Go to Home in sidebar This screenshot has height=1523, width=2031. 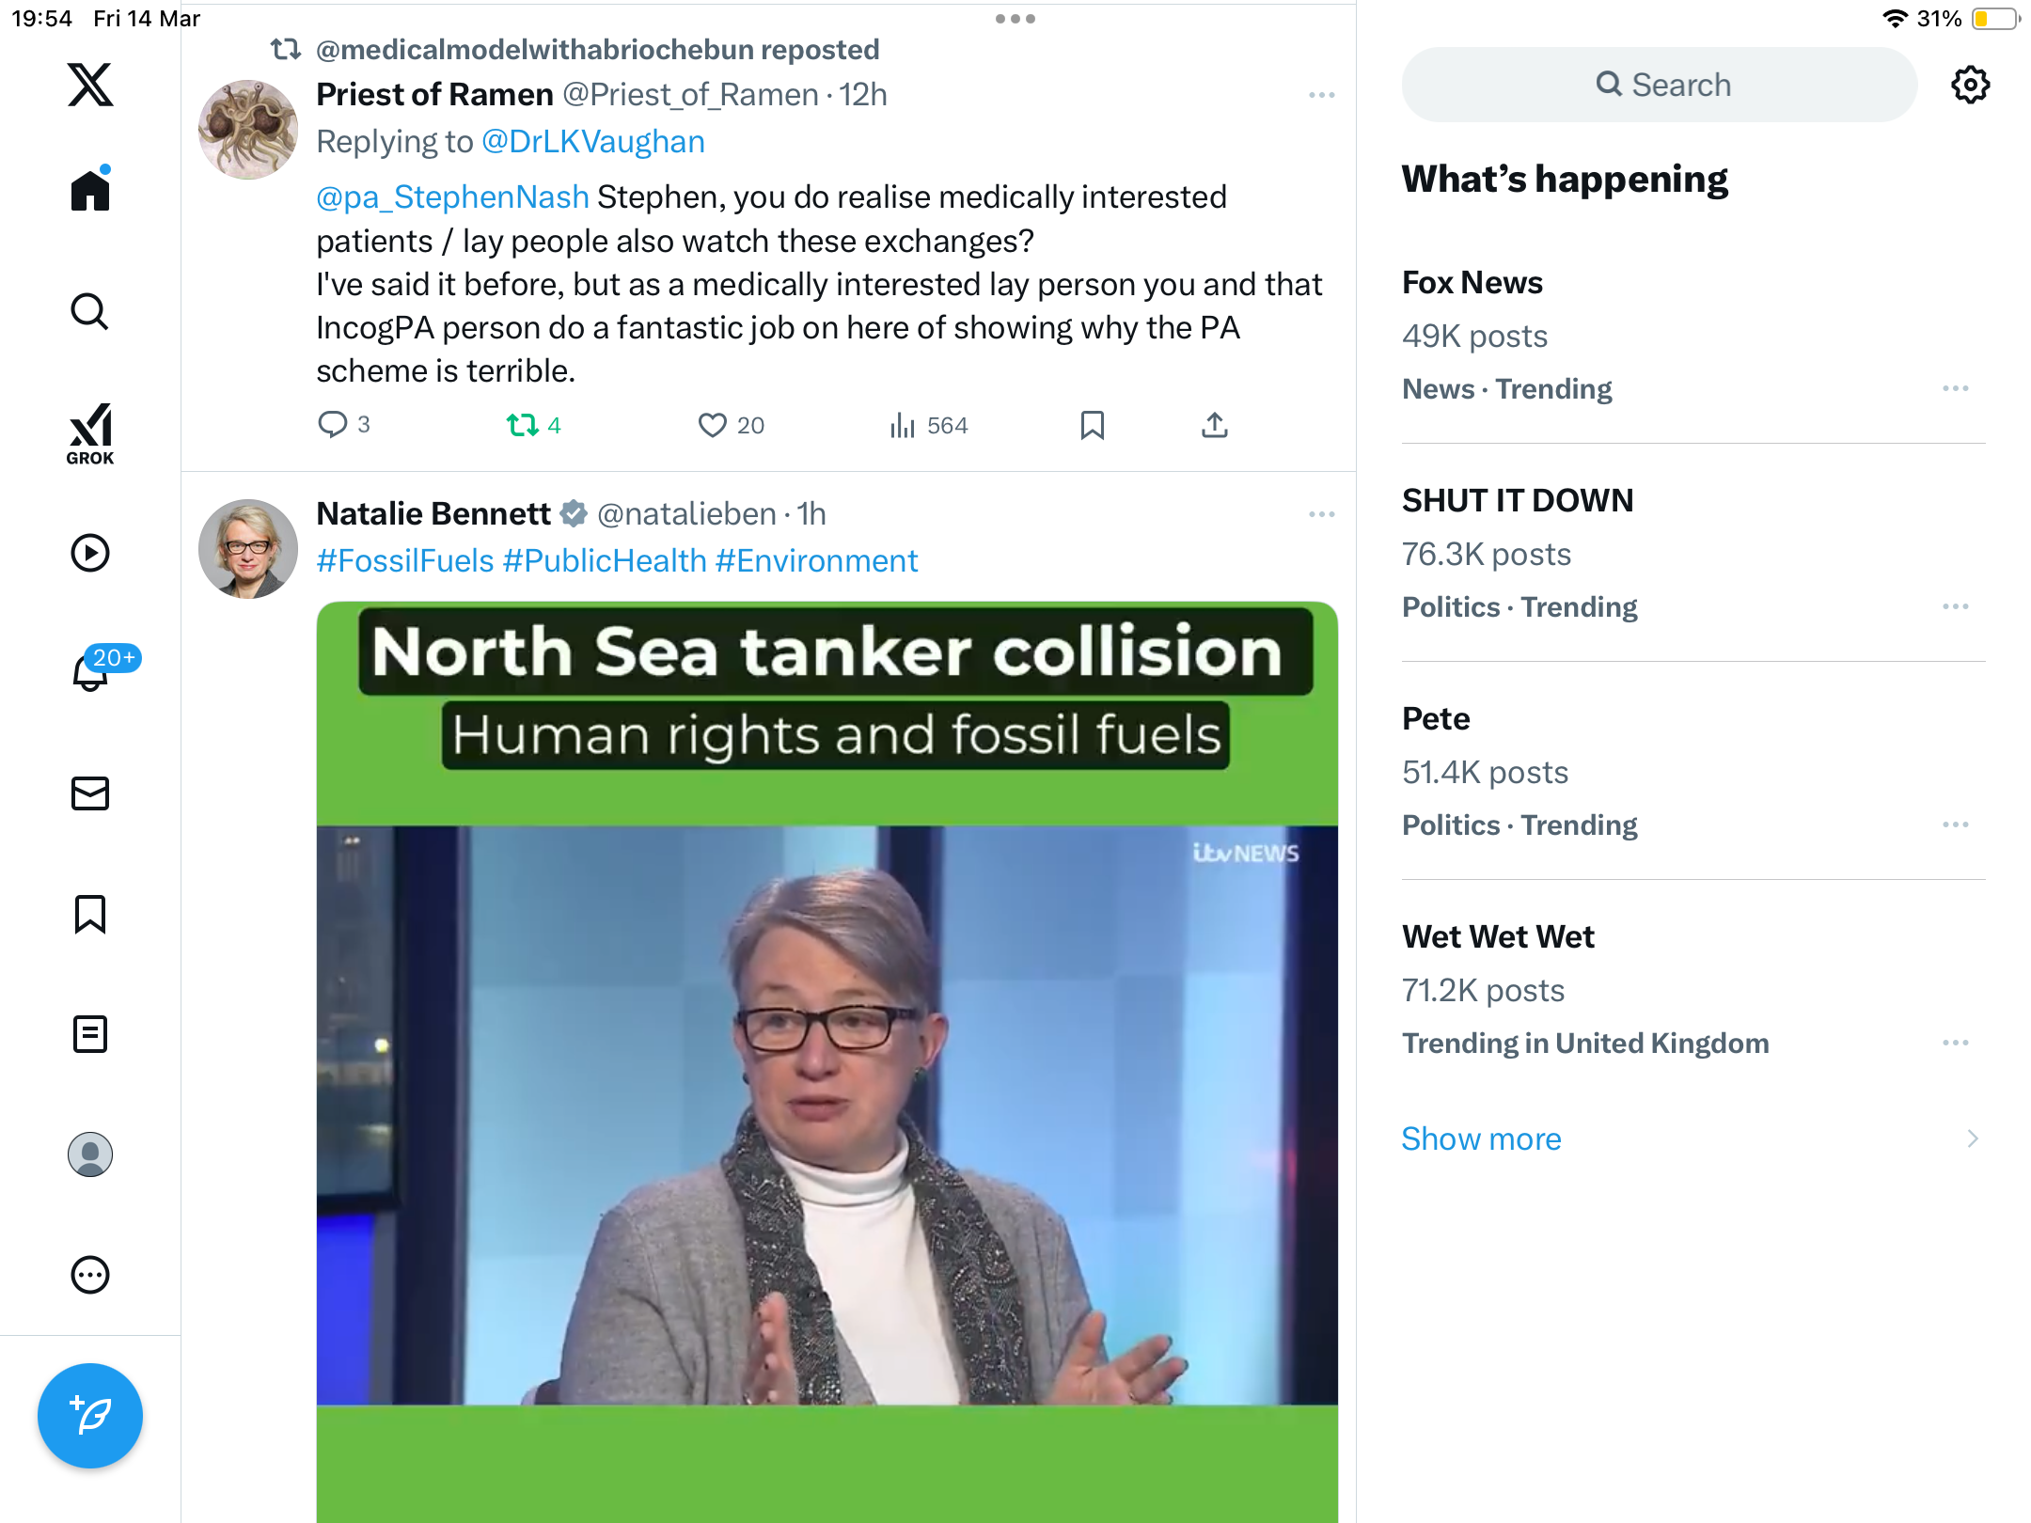point(90,190)
